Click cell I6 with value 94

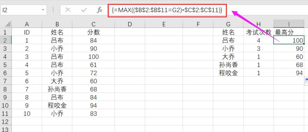289,73
